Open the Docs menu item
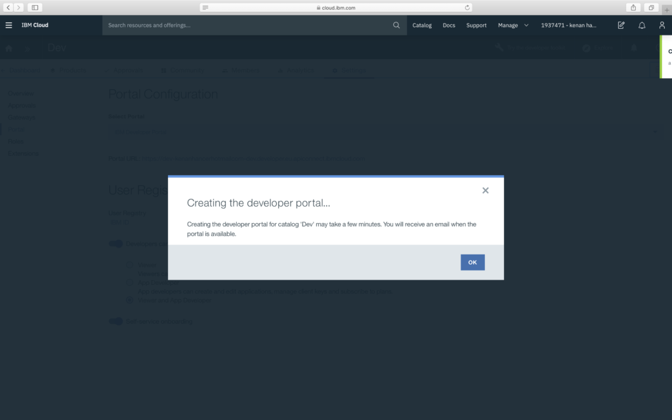 449,25
